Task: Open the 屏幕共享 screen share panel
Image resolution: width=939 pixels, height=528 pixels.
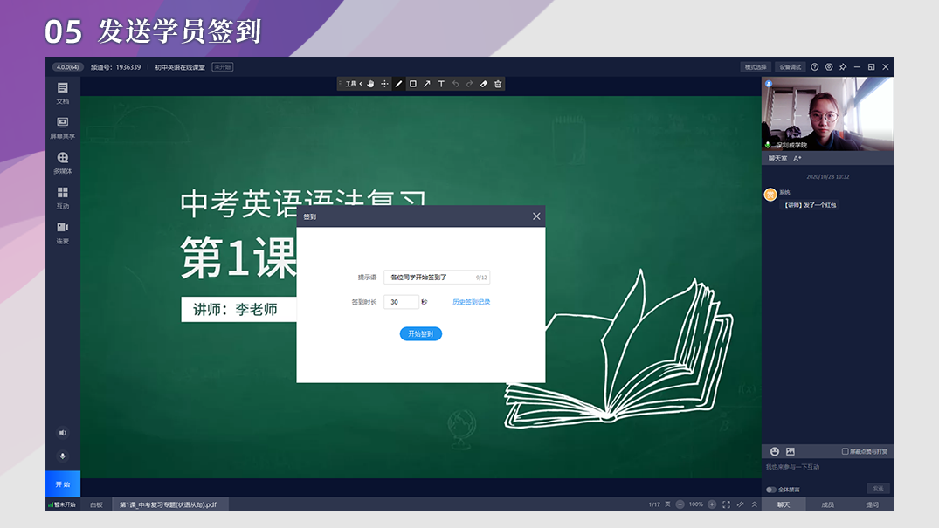Action: coord(62,127)
